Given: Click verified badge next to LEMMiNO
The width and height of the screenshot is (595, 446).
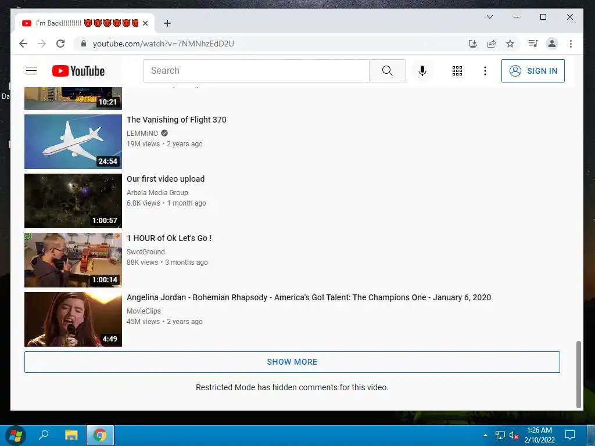Looking at the screenshot, I should pyautogui.click(x=164, y=133).
